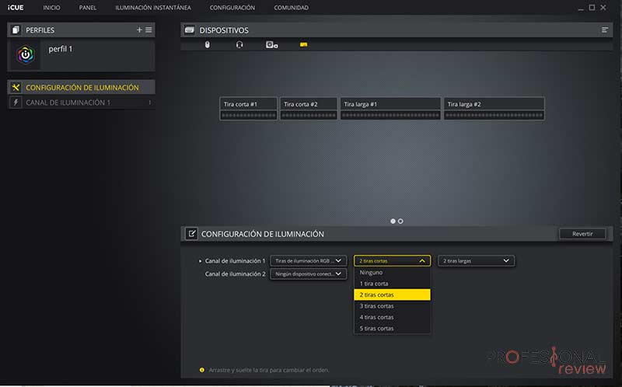Select the perfil 1 profile icon
622x387 pixels.
[x=26, y=54]
